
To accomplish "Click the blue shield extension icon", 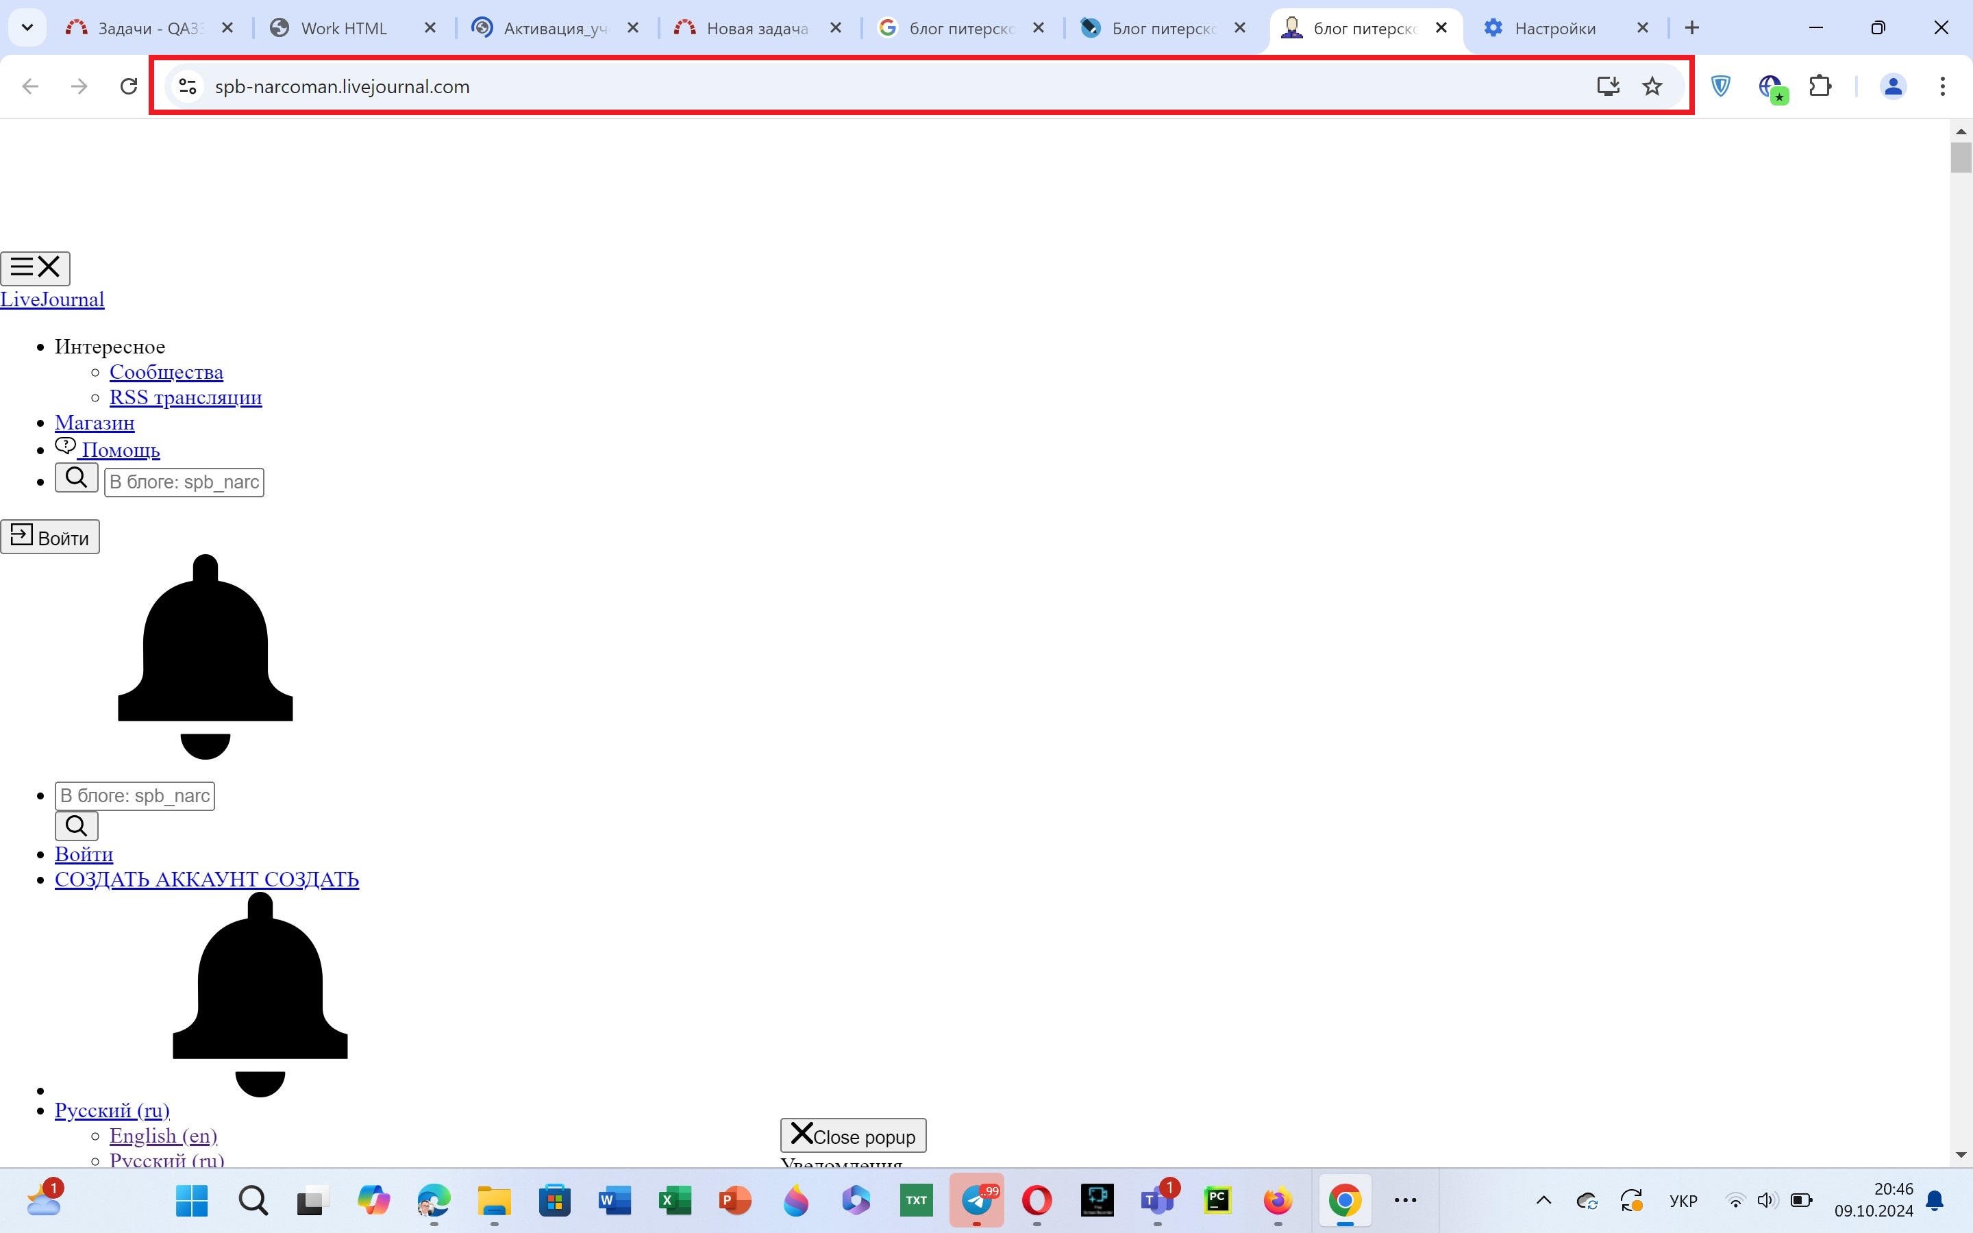I will point(1720,86).
